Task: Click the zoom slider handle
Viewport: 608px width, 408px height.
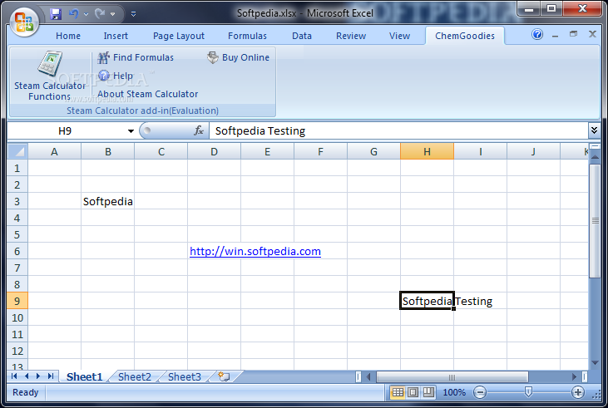Action: (x=527, y=392)
